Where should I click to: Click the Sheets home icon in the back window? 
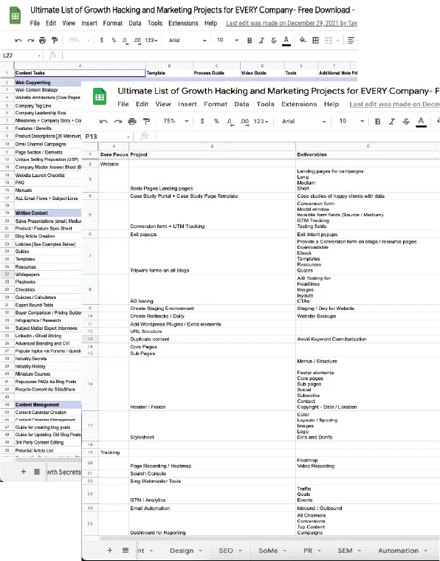coord(15,16)
